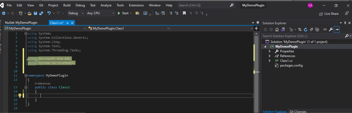Refresh Solution Explorer
Image resolution: width=352 pixels, height=113 pixels.
(x=305, y=30)
